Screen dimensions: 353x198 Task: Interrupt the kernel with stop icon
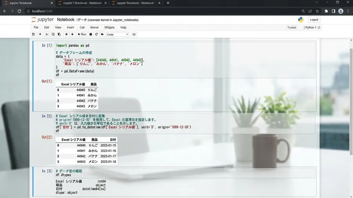(91, 34)
